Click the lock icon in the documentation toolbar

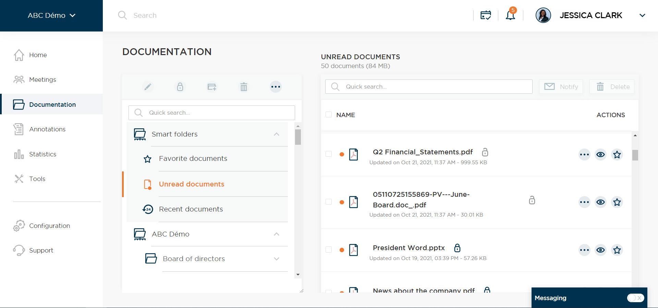point(180,87)
